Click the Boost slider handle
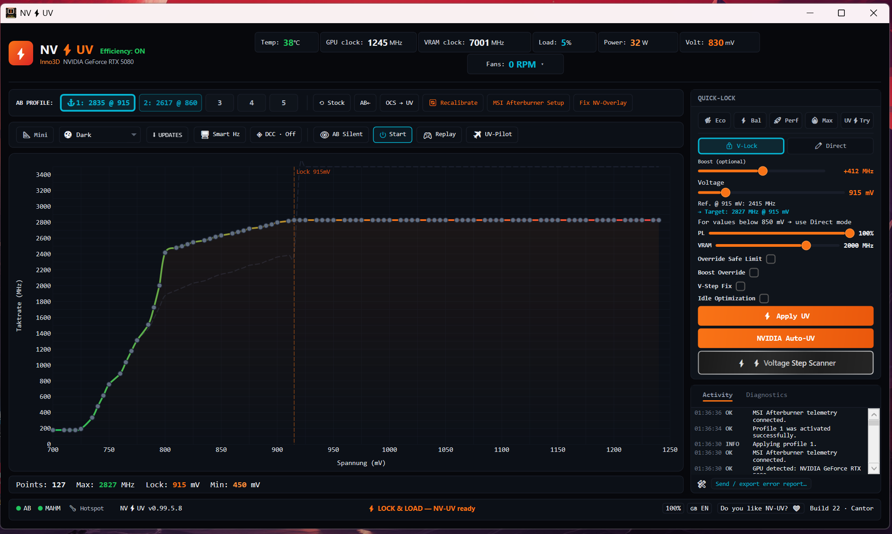The height and width of the screenshot is (534, 892). pos(763,171)
